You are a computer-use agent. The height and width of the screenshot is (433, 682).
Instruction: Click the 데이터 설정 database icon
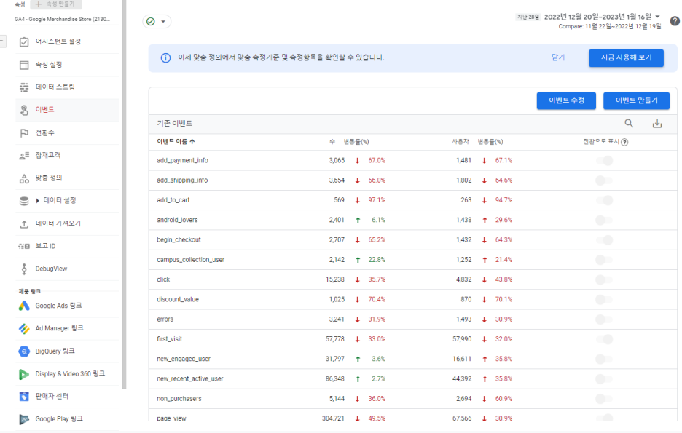coord(24,201)
